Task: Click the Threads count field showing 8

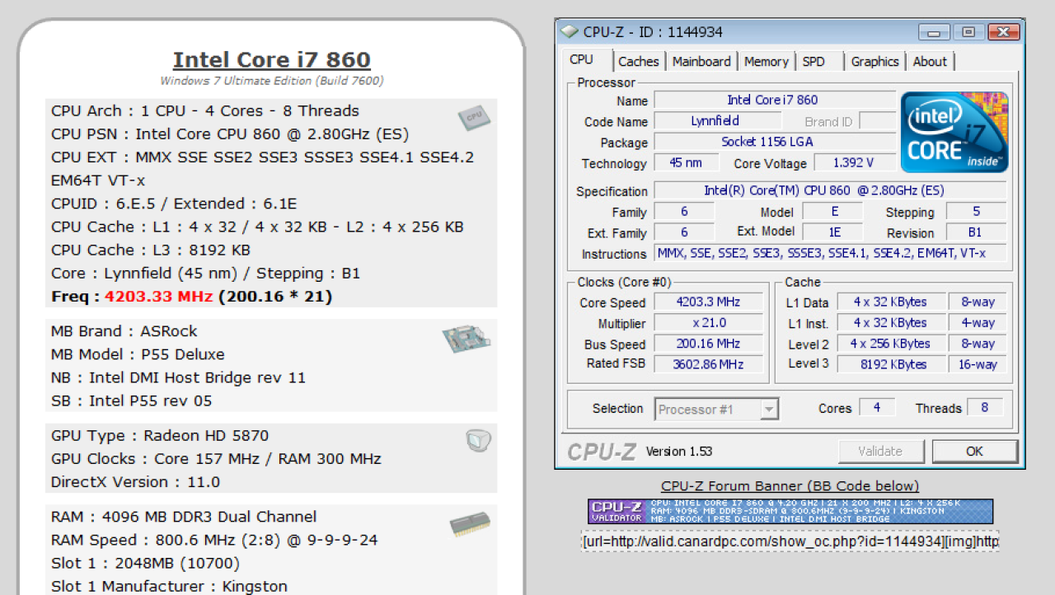Action: [x=984, y=407]
